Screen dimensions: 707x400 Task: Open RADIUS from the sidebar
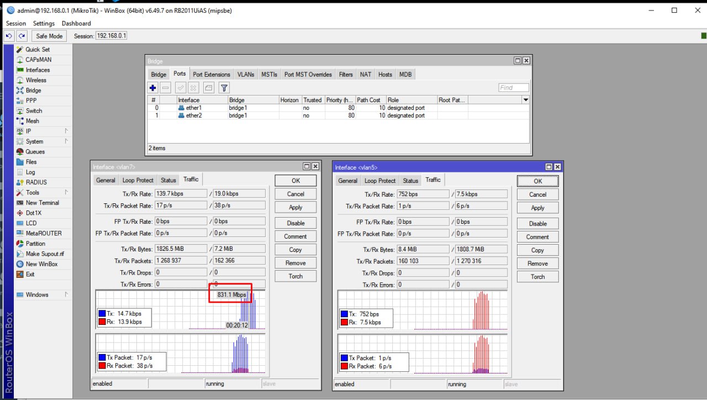pos(36,182)
